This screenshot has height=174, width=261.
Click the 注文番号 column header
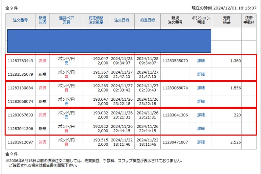tap(20, 20)
